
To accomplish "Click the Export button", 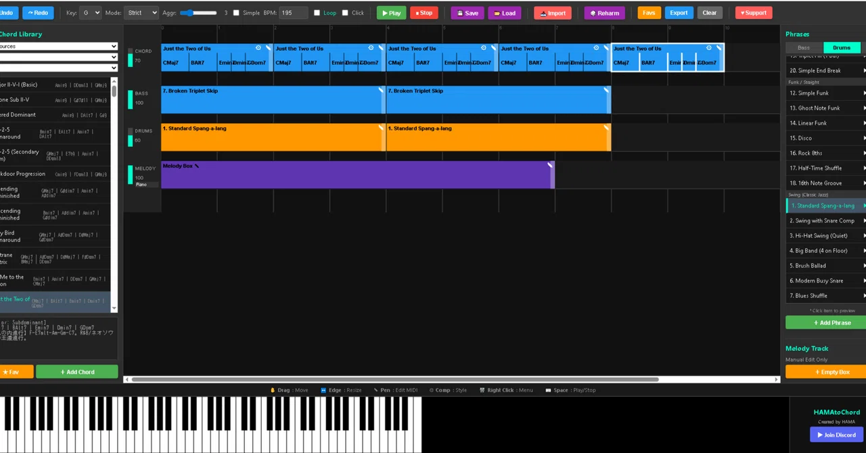I will (679, 13).
